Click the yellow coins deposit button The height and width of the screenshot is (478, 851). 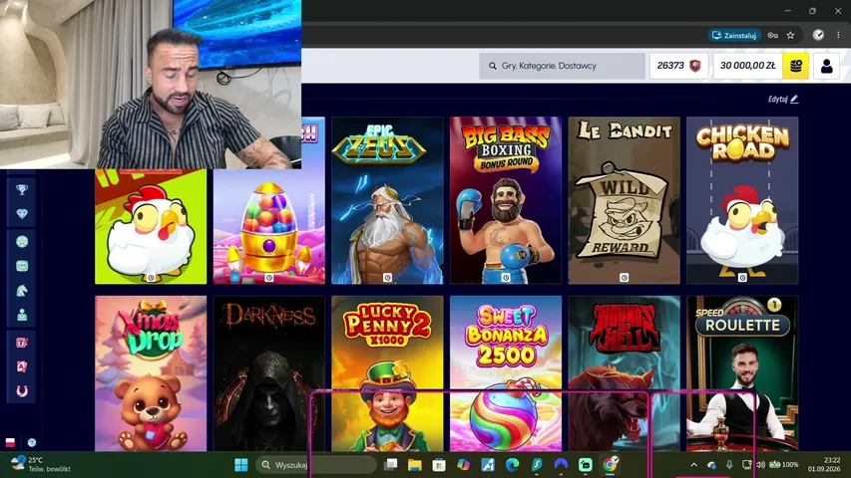tap(796, 66)
